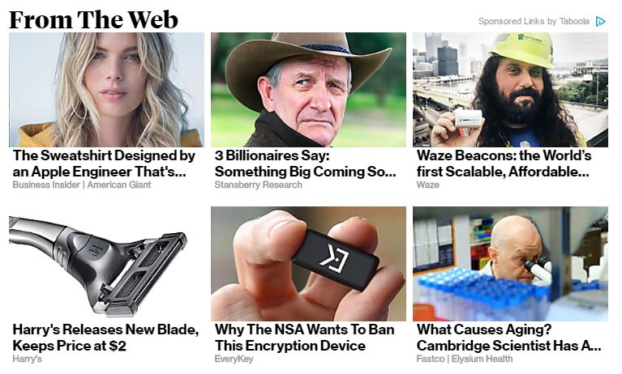Click the Taboola AdChoices triangle icon
Screen dimensions: 622x374
click(x=601, y=21)
